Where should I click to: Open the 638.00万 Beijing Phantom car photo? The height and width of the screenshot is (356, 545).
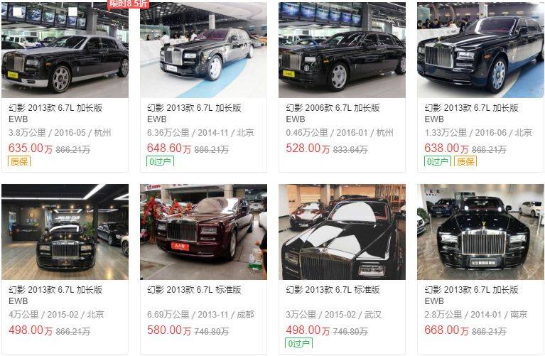tap(481, 50)
